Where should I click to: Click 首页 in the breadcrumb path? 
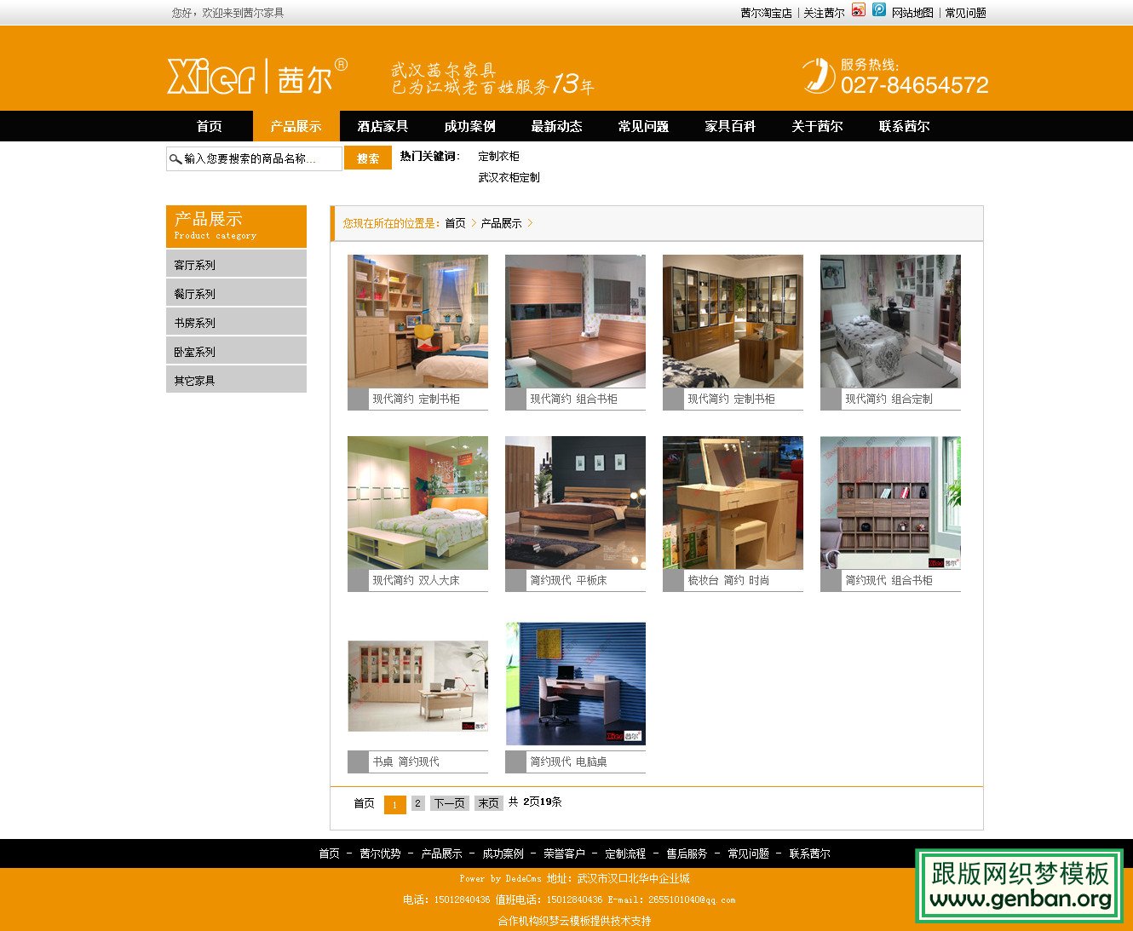pyautogui.click(x=455, y=223)
